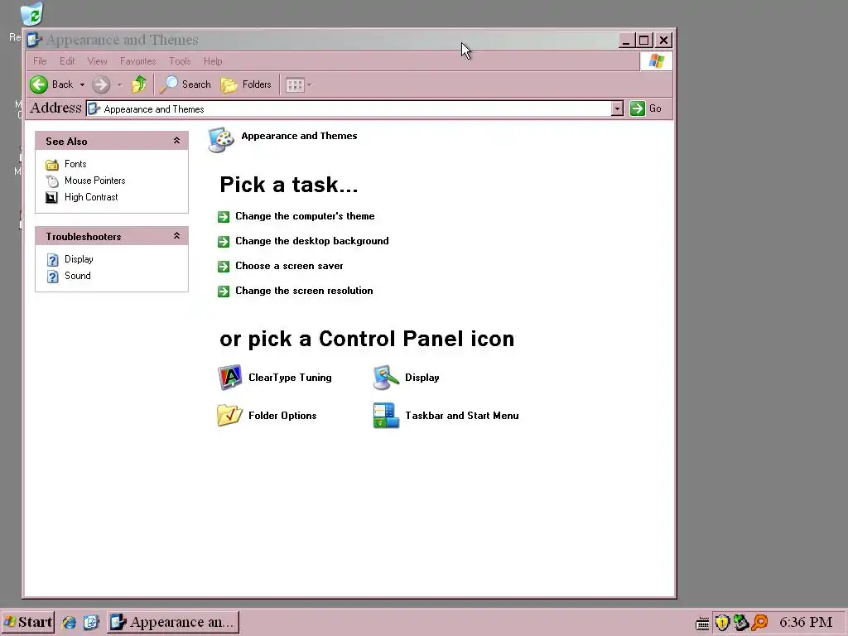Collapse the See Also panel
Image resolution: width=848 pixels, height=636 pixels.
click(176, 141)
